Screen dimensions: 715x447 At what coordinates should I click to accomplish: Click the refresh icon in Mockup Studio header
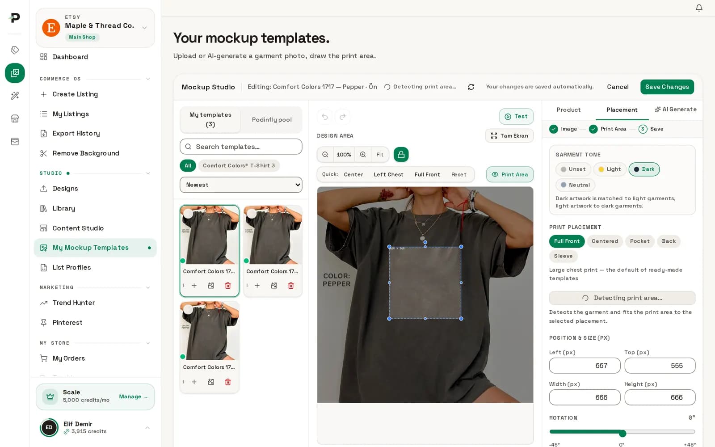(x=471, y=87)
